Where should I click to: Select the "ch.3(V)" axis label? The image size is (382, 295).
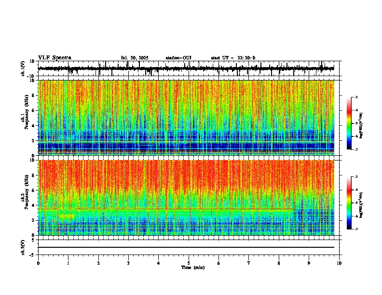coord(23,247)
